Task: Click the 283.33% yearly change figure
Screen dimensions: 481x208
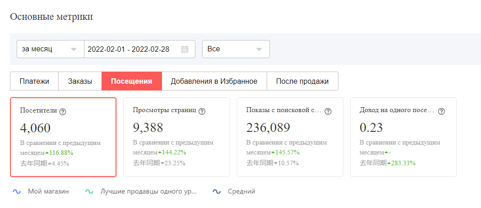Action: click(x=403, y=163)
